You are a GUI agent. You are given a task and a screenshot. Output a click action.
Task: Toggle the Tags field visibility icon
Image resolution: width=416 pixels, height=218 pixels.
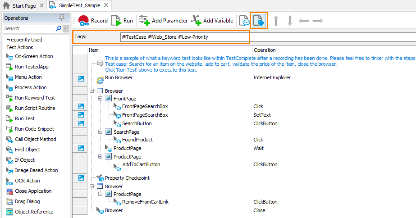(259, 21)
